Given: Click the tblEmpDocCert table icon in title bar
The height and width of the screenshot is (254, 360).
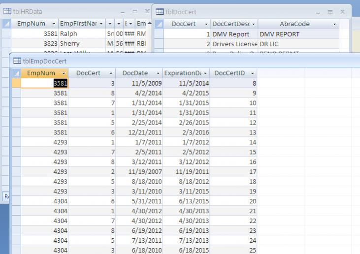Looking at the screenshot, I should [x=17, y=61].
